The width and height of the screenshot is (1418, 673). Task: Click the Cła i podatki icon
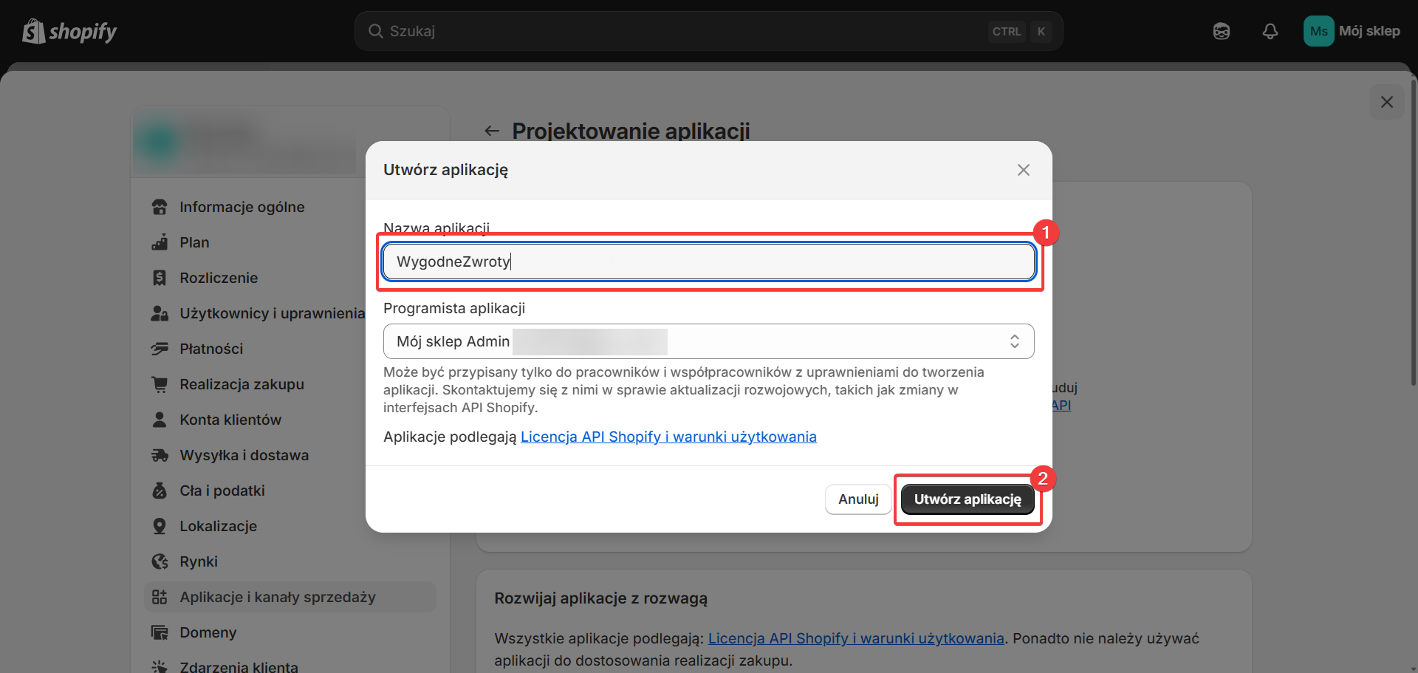(x=160, y=491)
